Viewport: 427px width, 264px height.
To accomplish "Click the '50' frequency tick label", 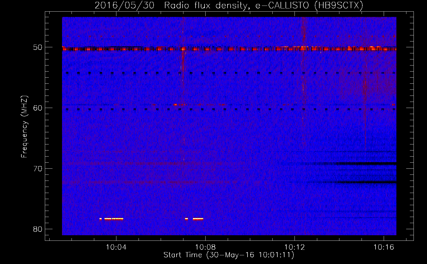I will (x=38, y=48).
